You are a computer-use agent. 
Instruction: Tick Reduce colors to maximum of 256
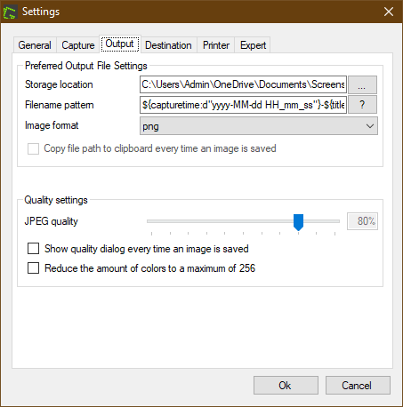coord(33,268)
